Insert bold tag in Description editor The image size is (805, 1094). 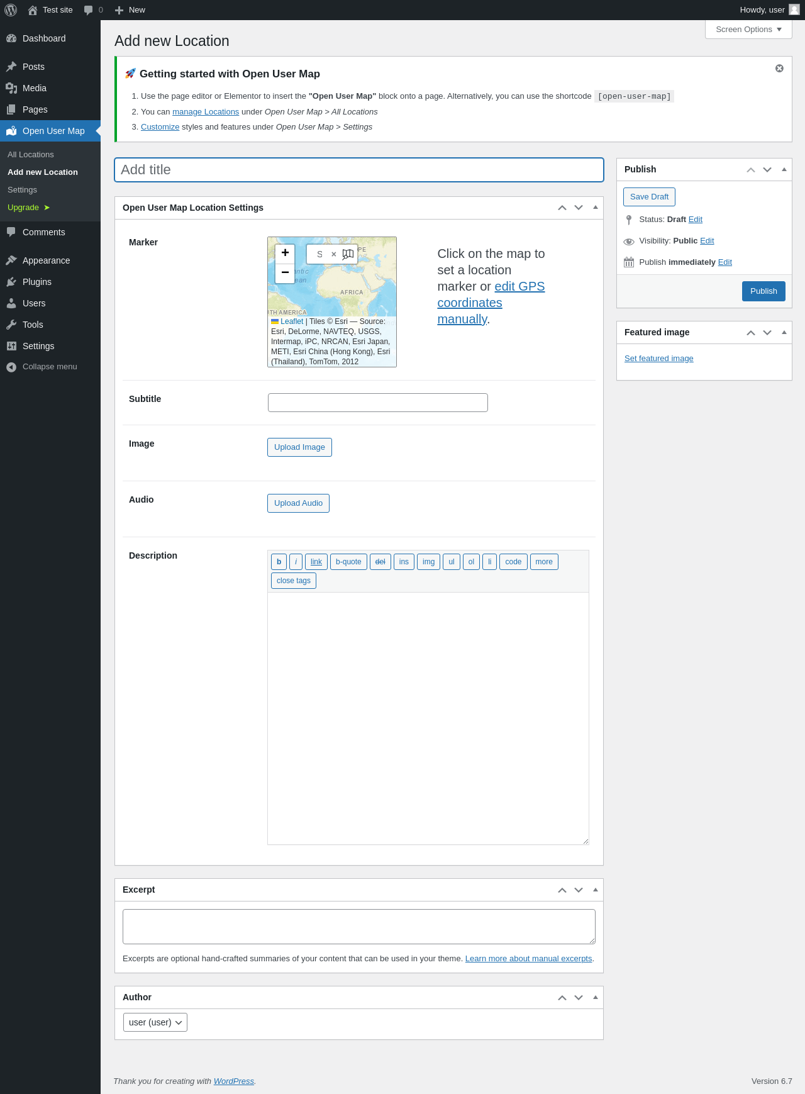pyautogui.click(x=279, y=562)
